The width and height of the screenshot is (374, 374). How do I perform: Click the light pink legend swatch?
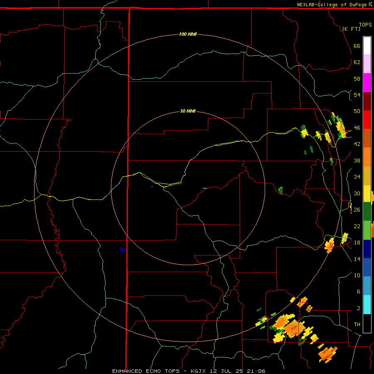coord(367,64)
